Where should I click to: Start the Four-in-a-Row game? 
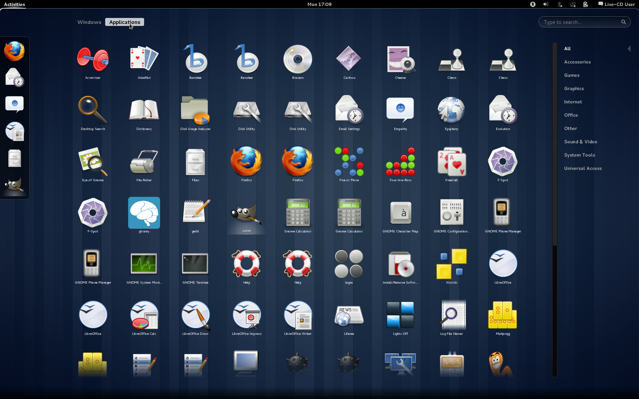coord(400,165)
